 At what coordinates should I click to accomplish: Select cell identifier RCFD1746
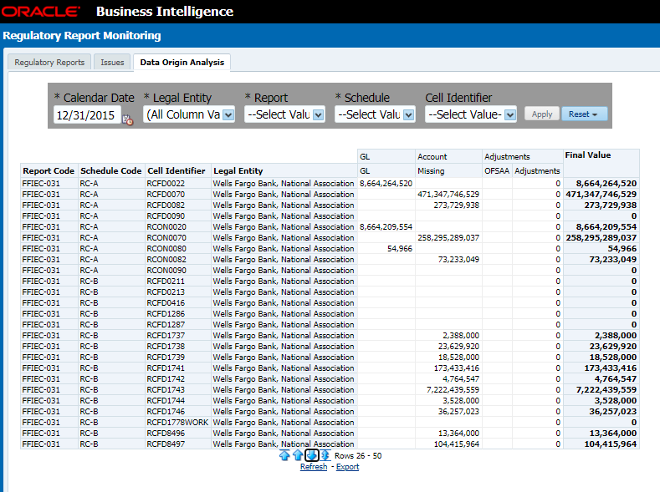(166, 412)
